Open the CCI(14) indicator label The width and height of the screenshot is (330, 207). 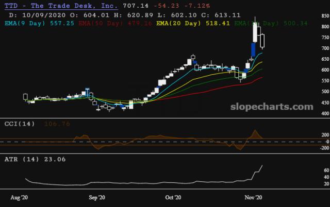pyautogui.click(x=20, y=124)
